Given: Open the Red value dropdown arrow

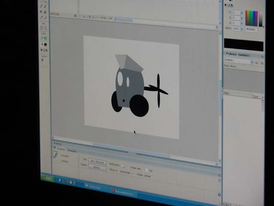Looking at the screenshot, I should 242,12.
